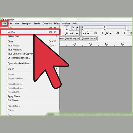Image resolution: width=133 pixels, height=133 pixels.
Task: Select the Selection (I-beam) tool
Action: click(x=67, y=28)
